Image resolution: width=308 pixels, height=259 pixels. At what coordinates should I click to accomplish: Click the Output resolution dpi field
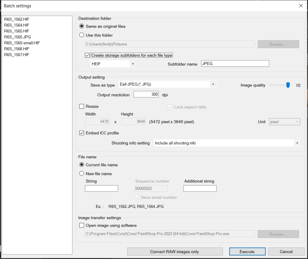coord(146,95)
